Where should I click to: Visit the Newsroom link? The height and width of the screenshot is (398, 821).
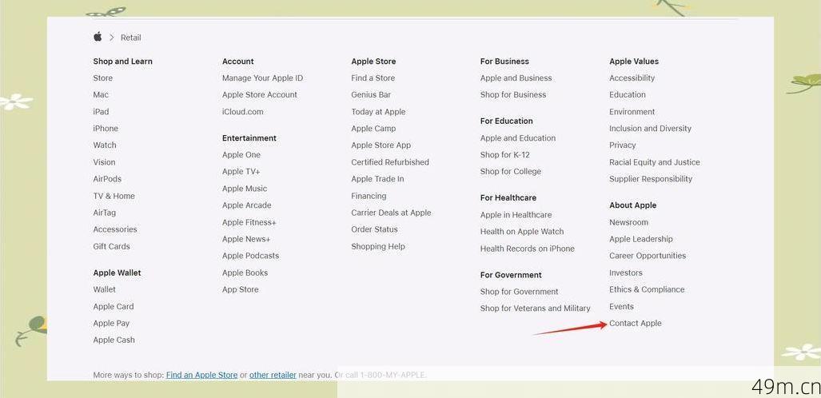tap(629, 222)
